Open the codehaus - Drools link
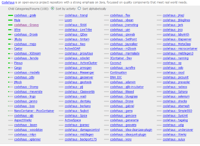The height and width of the screenshot is (146, 200). point(26,35)
